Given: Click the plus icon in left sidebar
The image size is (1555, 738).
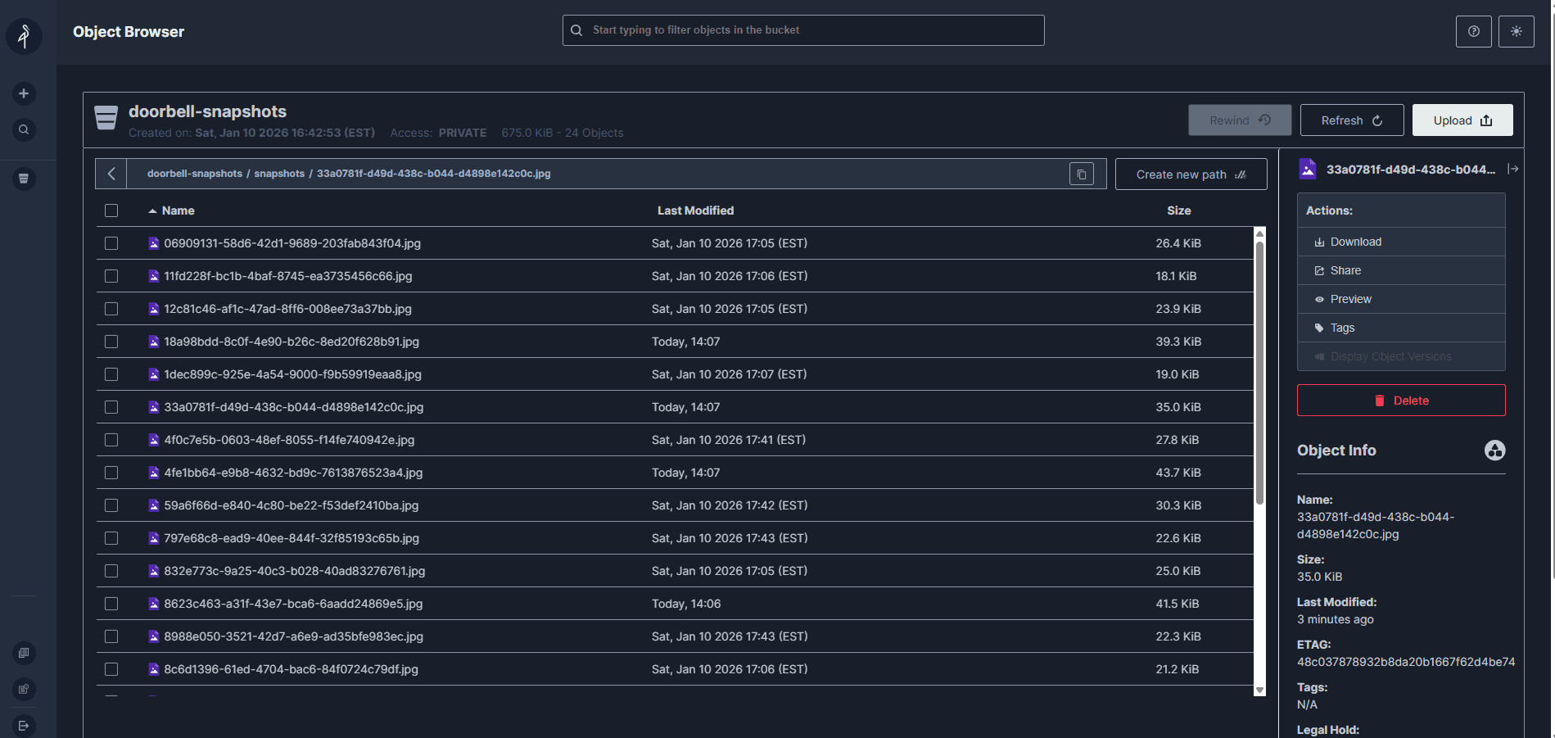Looking at the screenshot, I should pyautogui.click(x=24, y=93).
